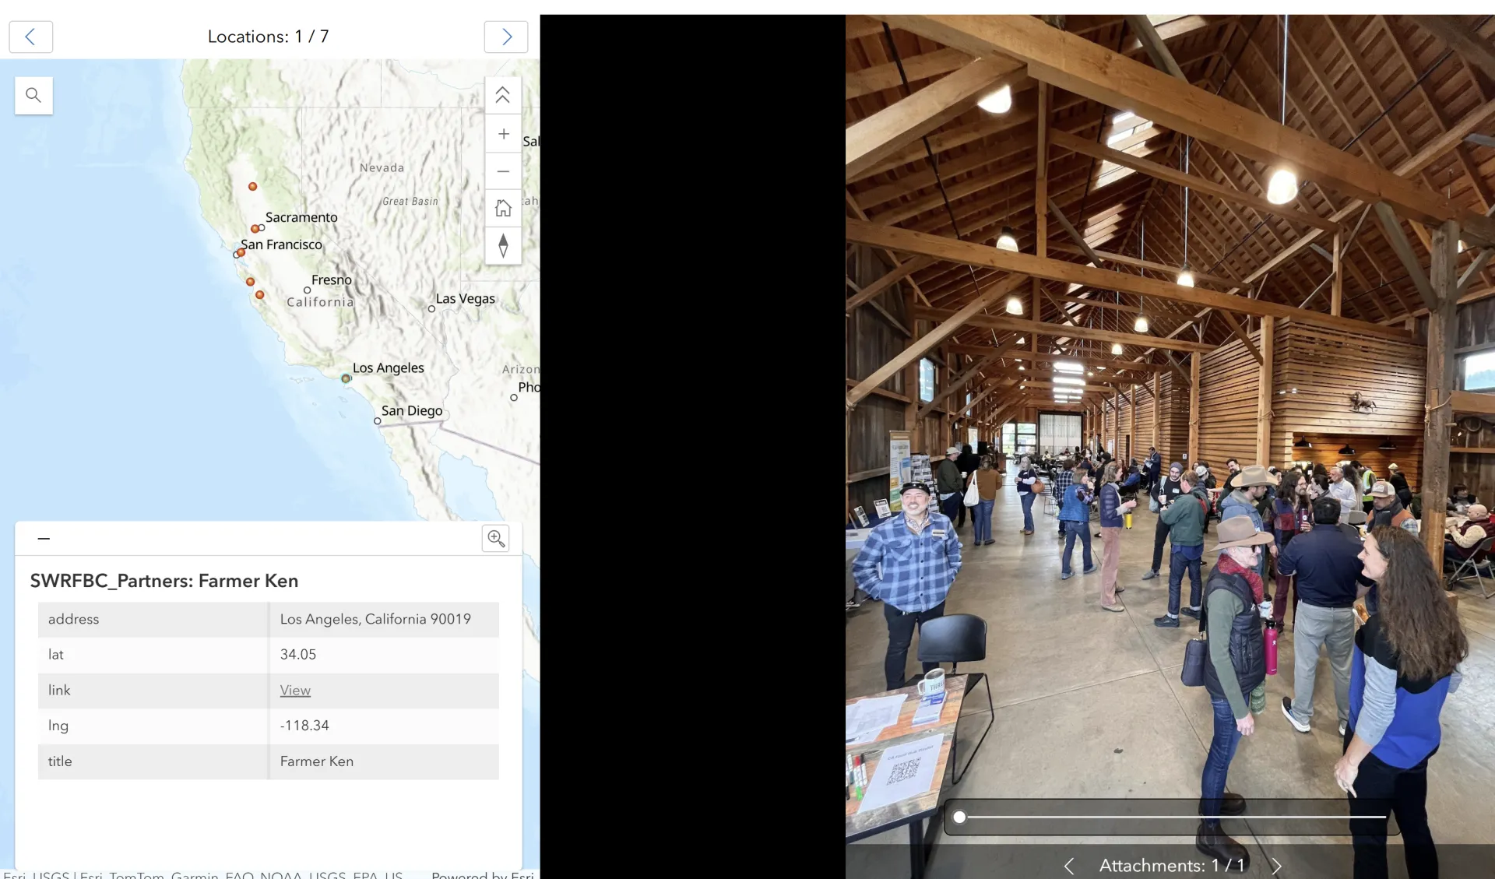Reset map compass orientation
The image size is (1495, 879).
pyautogui.click(x=503, y=246)
